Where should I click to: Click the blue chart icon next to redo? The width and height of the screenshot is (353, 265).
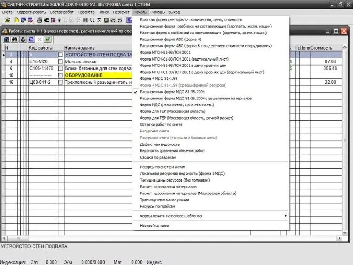click(x=129, y=21)
